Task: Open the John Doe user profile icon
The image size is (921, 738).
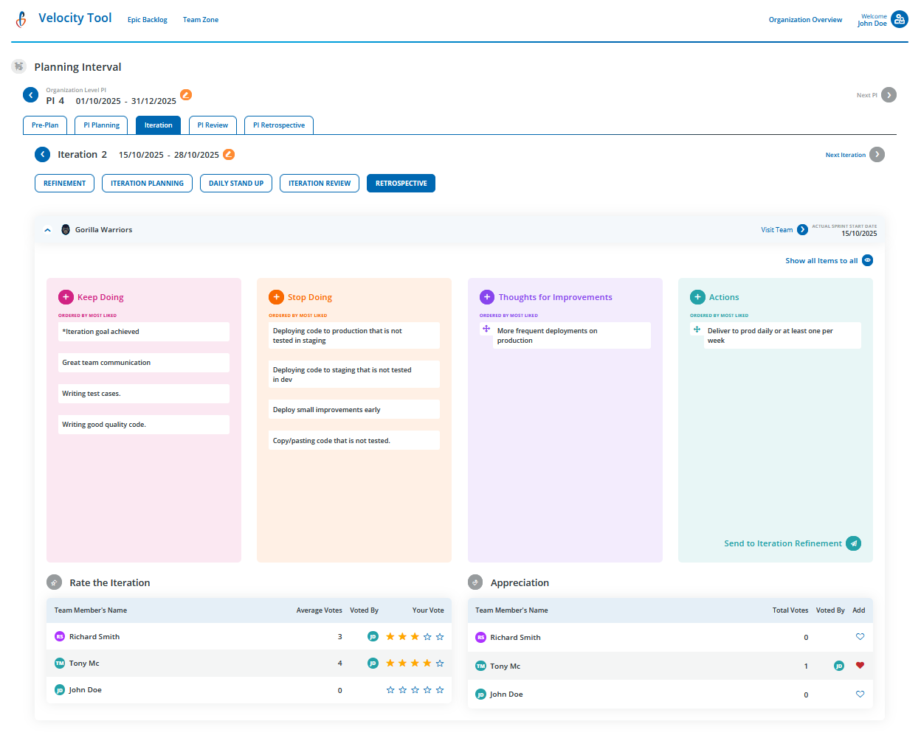Action: [899, 20]
